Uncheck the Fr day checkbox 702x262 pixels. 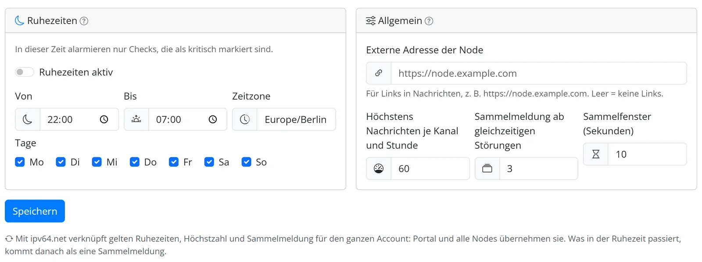tap(174, 162)
